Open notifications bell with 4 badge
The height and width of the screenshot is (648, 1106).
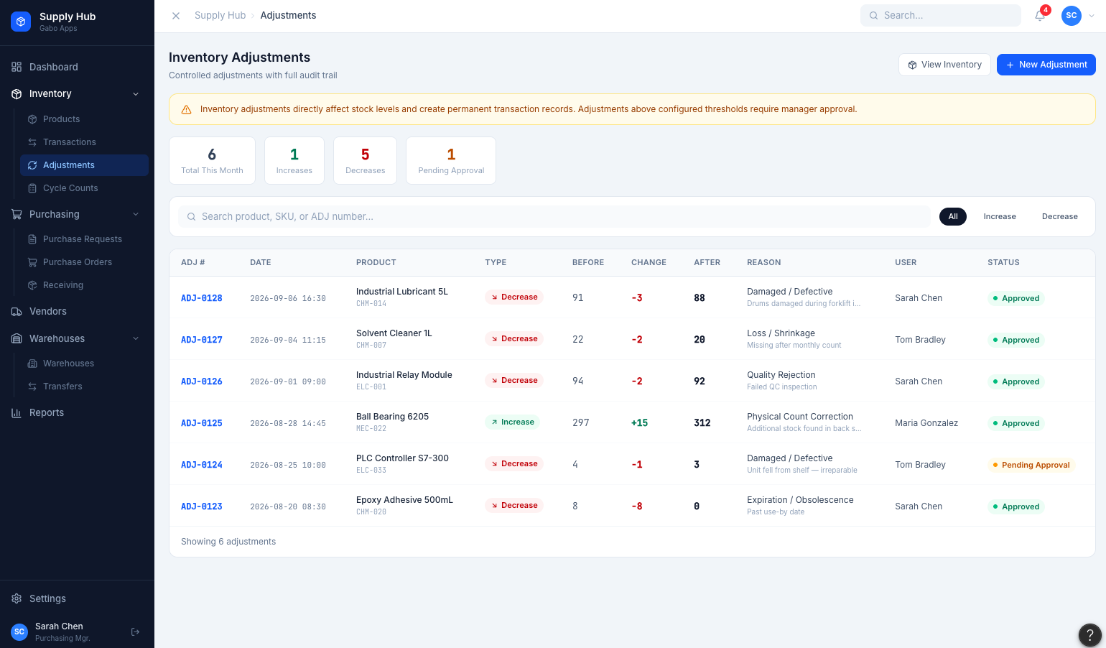pyautogui.click(x=1040, y=15)
